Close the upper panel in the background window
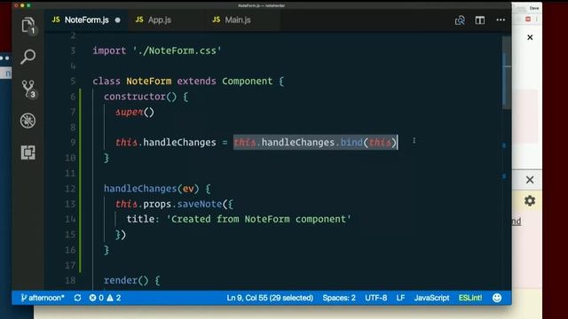The image size is (568, 319). click(x=530, y=37)
